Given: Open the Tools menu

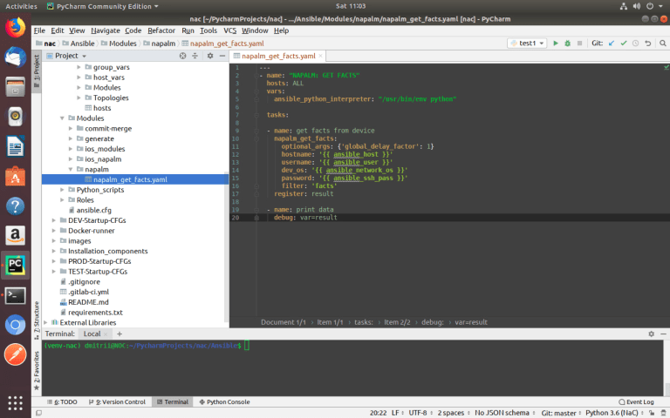Looking at the screenshot, I should pos(209,30).
